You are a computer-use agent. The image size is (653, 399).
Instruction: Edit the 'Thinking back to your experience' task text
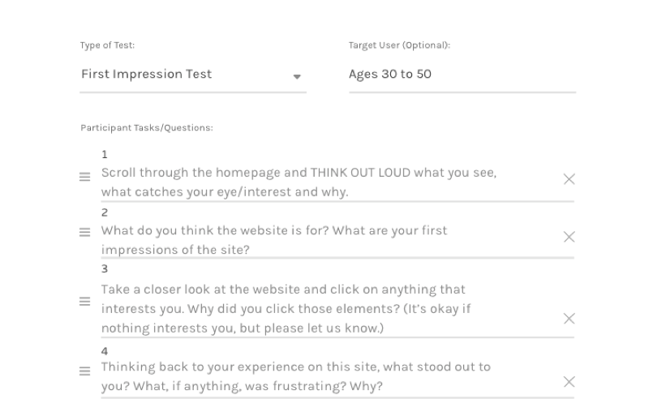click(296, 376)
